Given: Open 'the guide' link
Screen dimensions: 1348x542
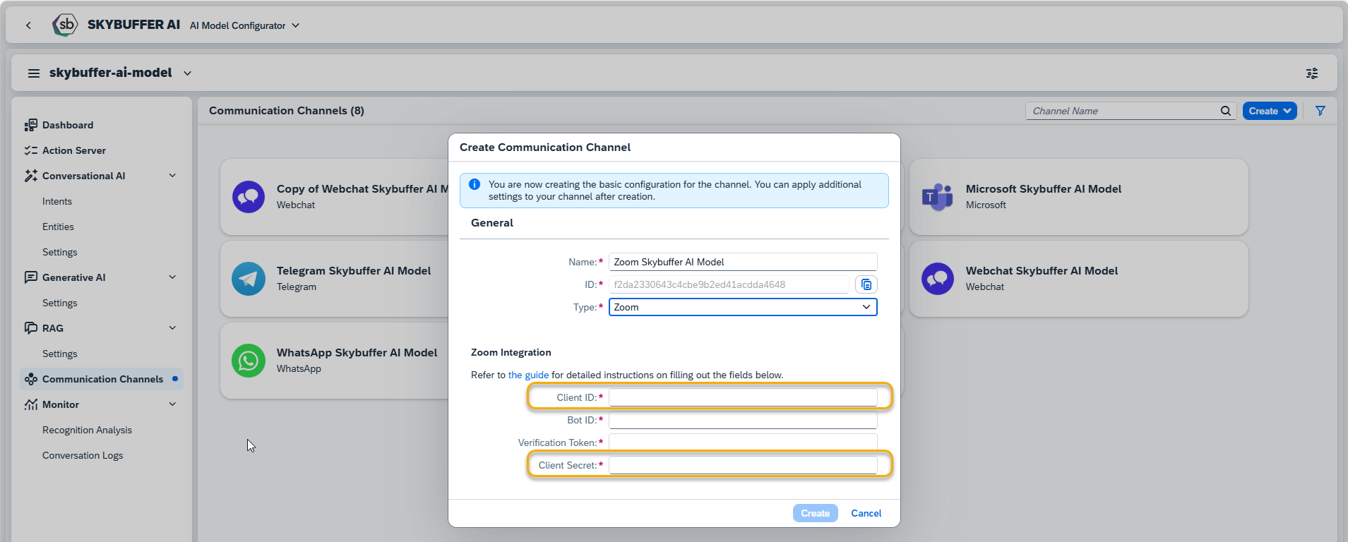Looking at the screenshot, I should (528, 375).
